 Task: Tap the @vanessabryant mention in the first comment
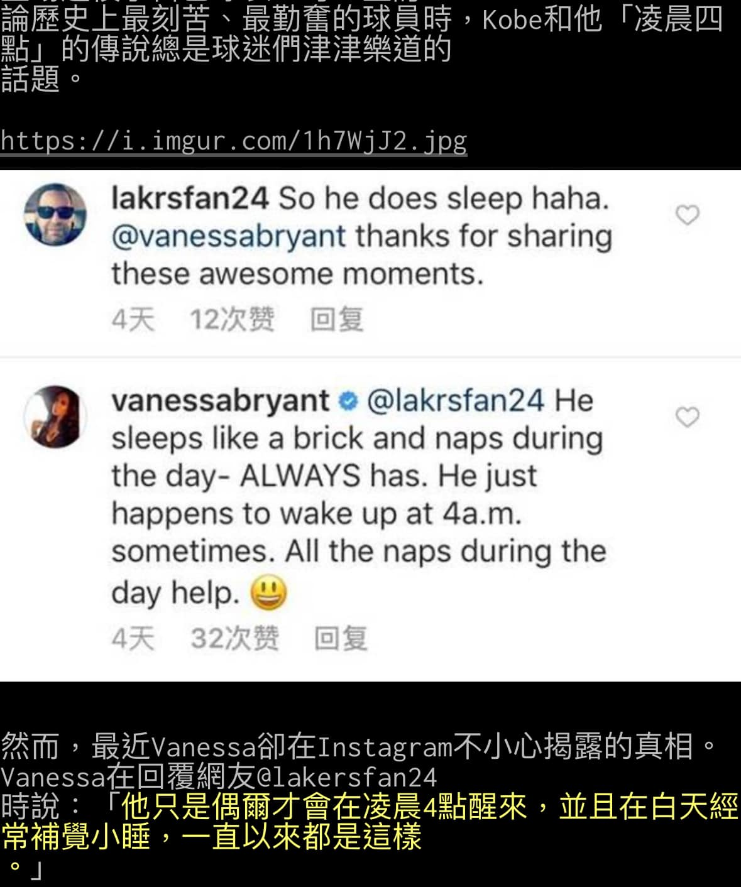pyautogui.click(x=229, y=237)
